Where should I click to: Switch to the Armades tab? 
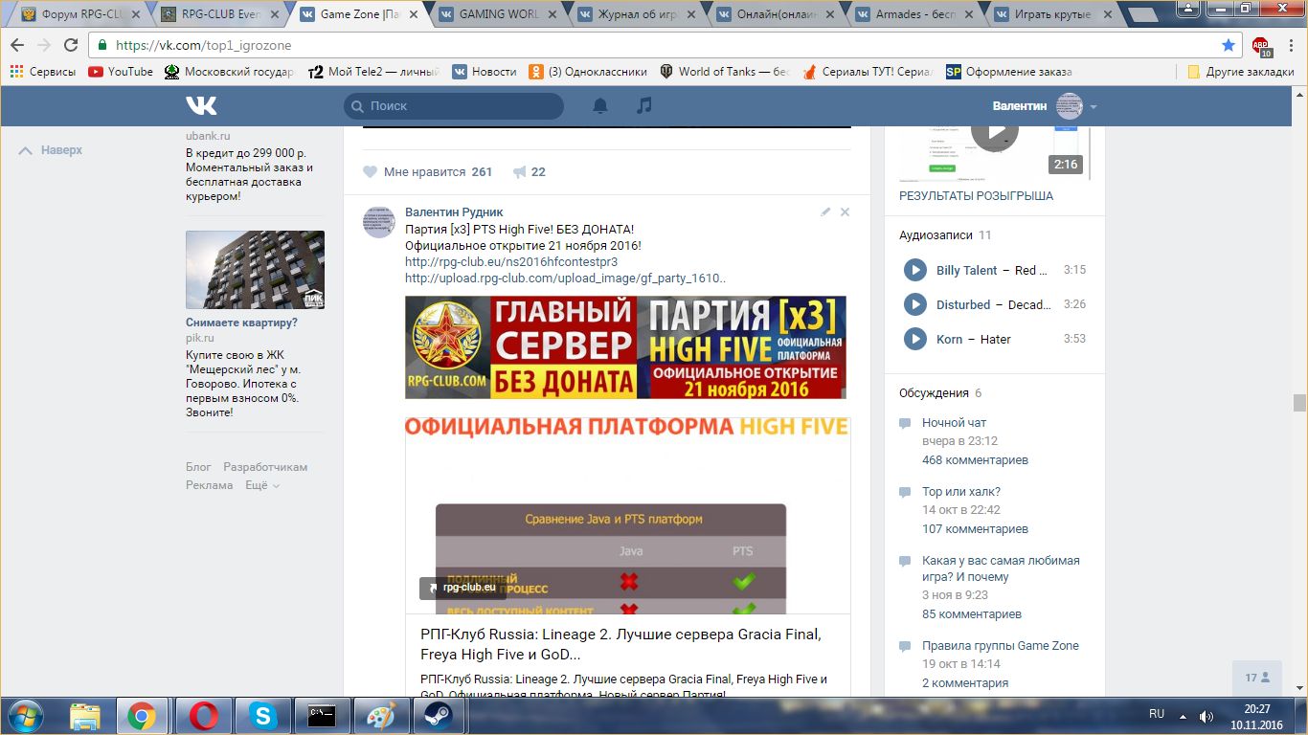(915, 14)
